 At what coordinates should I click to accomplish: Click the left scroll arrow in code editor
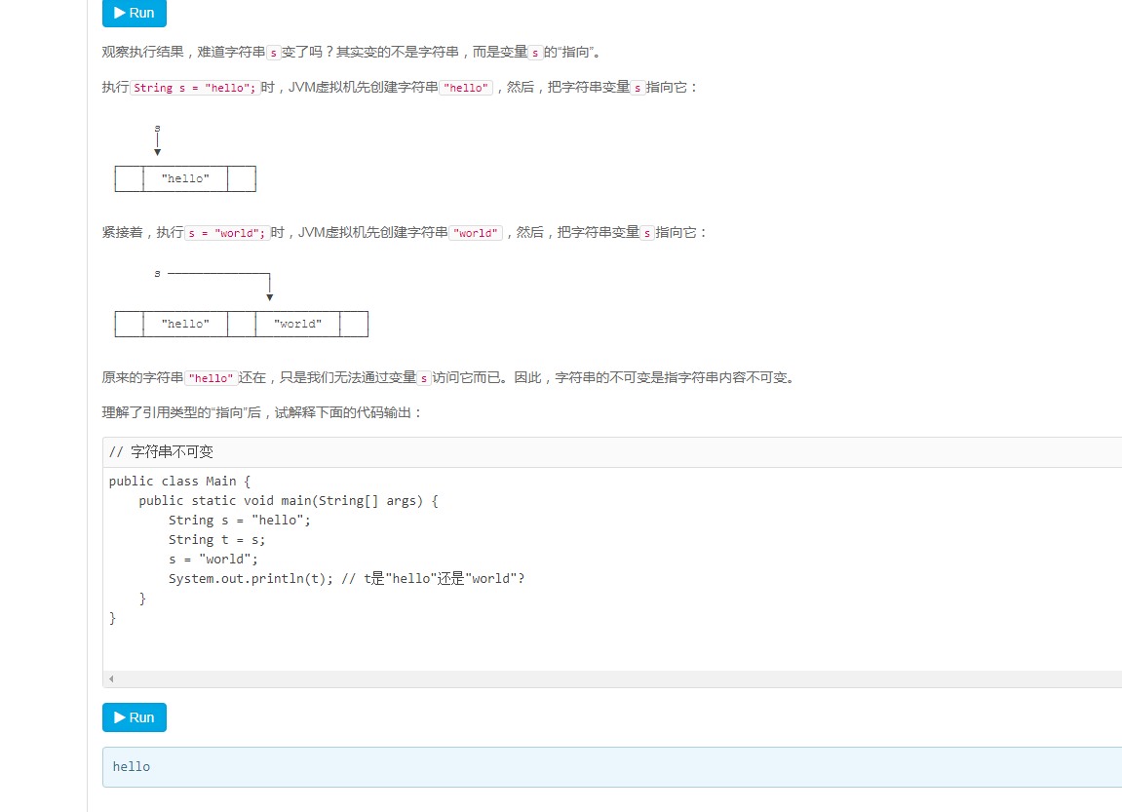point(111,678)
